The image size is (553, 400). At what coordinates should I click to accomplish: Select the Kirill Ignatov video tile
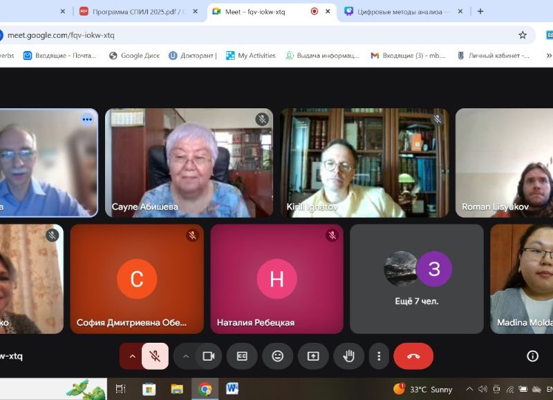364,163
